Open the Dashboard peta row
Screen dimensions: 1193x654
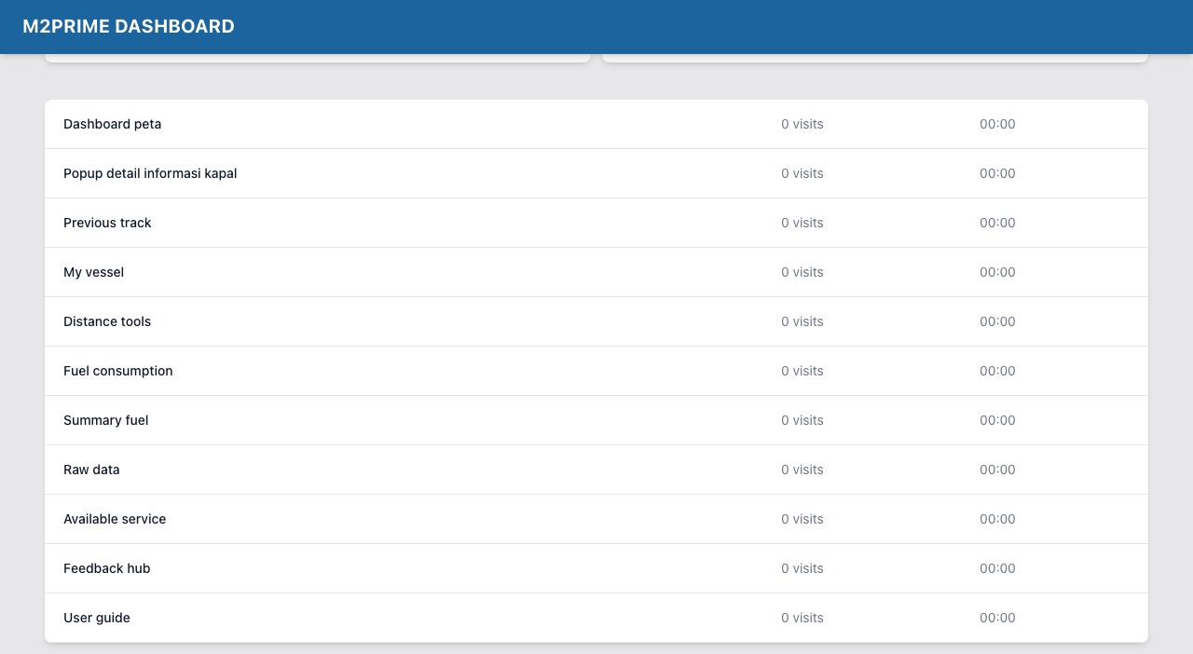[x=112, y=124]
